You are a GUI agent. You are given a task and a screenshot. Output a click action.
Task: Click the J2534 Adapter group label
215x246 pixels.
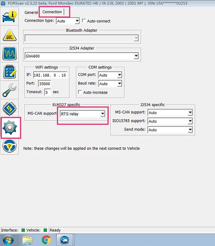[x=82, y=48]
